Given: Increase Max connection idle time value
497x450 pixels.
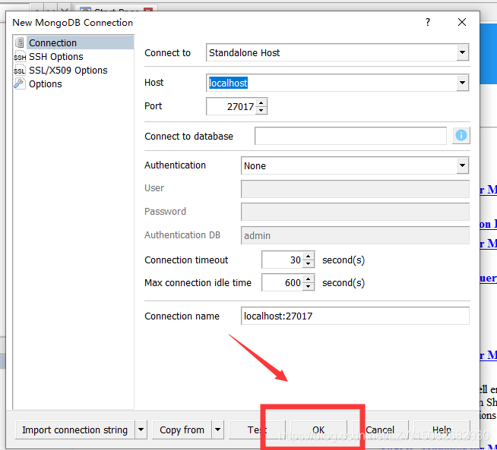Looking at the screenshot, I should click(309, 278).
